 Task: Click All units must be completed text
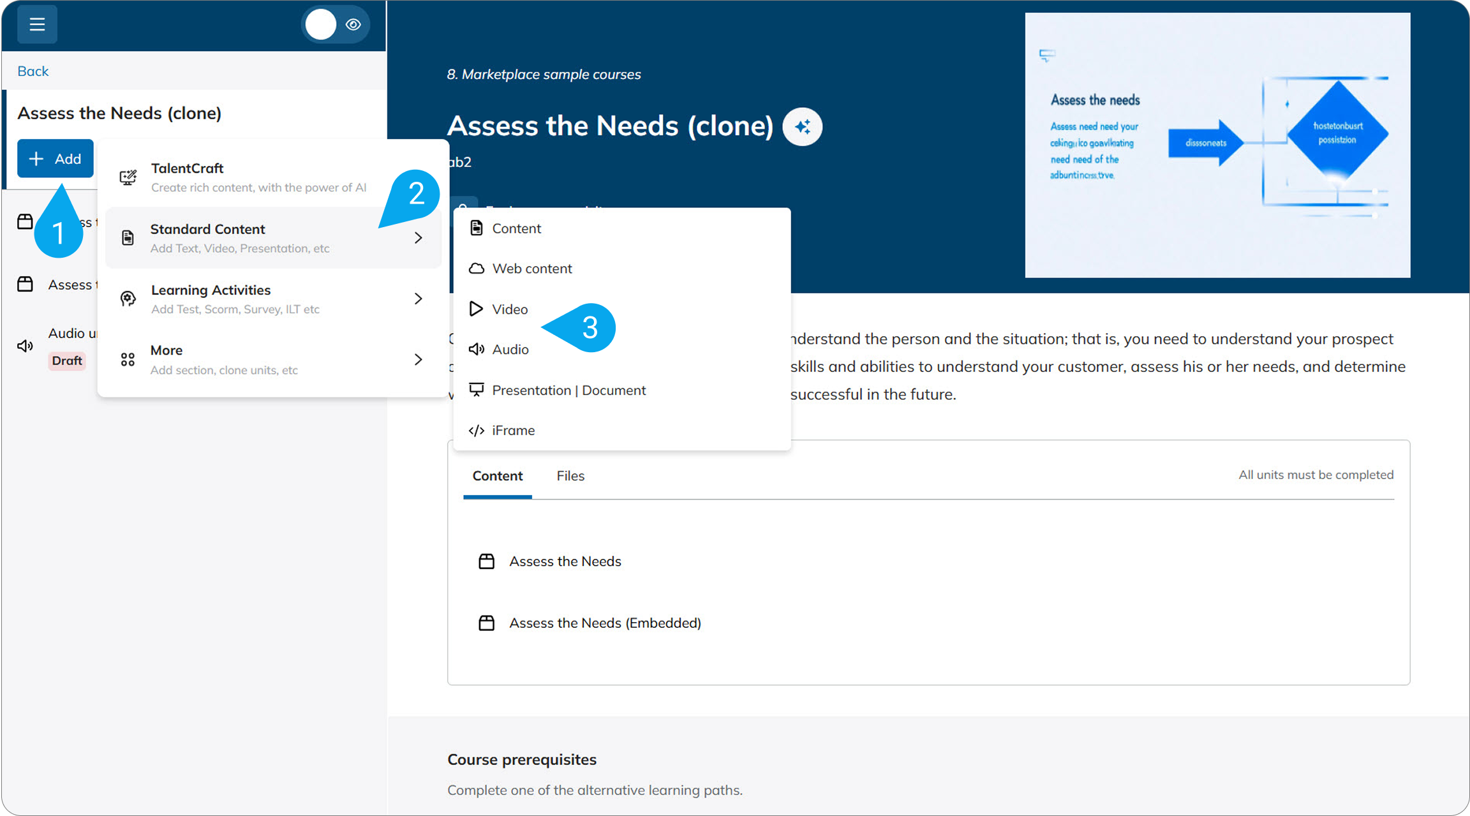click(1316, 475)
